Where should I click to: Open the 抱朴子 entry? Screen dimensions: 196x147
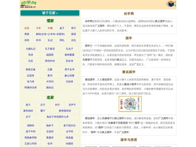[50, 125]
